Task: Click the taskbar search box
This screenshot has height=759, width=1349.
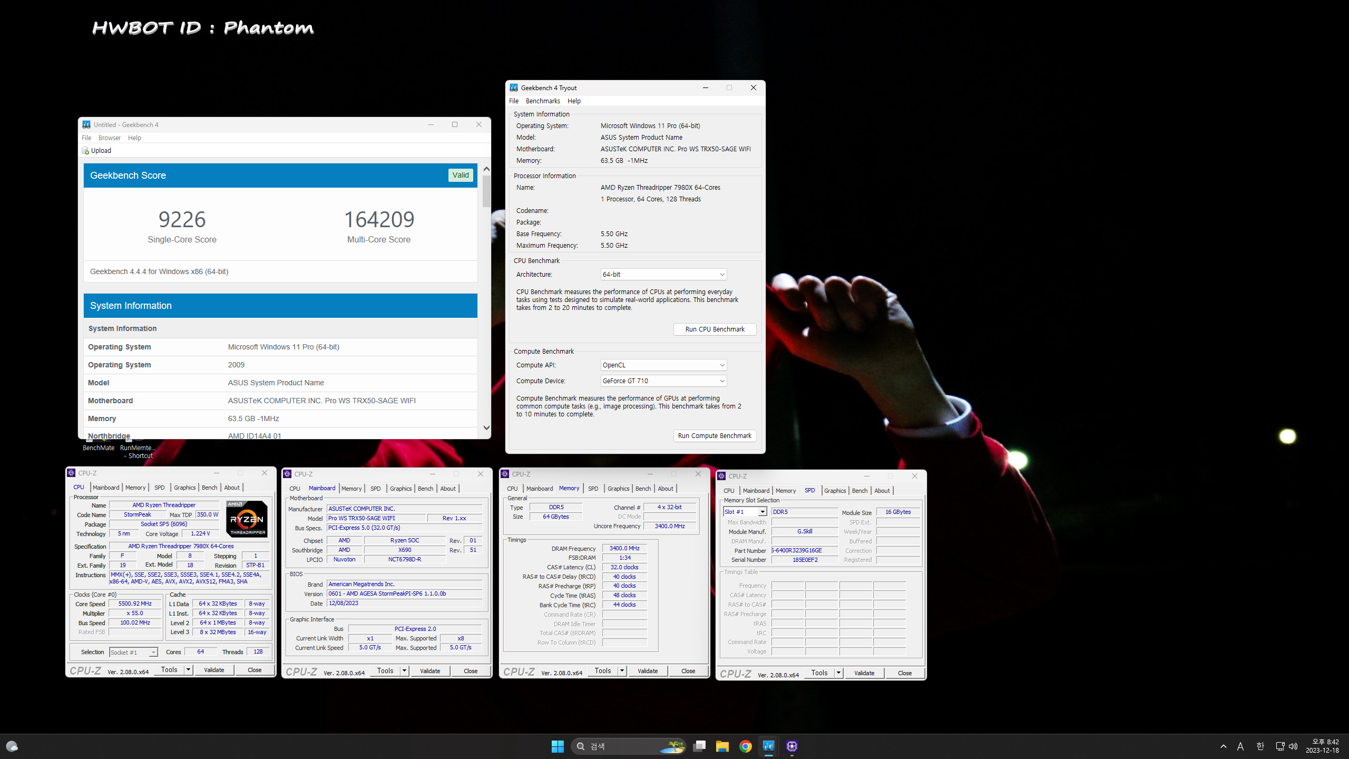Action: [x=628, y=746]
